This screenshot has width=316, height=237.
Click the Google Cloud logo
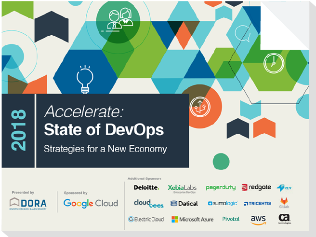pos(91,204)
